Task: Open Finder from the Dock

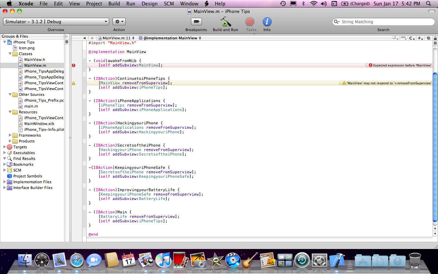Action: tap(25, 260)
